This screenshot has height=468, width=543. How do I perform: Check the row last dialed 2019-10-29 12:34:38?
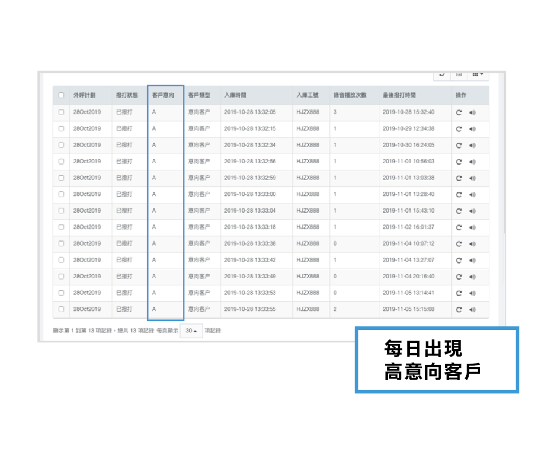point(61,129)
